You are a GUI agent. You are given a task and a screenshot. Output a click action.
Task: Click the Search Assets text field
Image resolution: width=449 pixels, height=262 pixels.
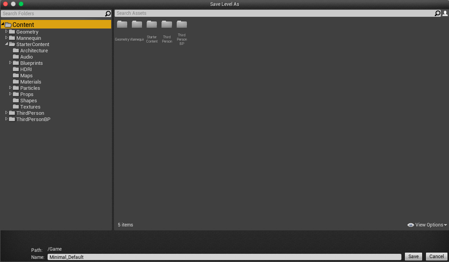click(x=273, y=13)
